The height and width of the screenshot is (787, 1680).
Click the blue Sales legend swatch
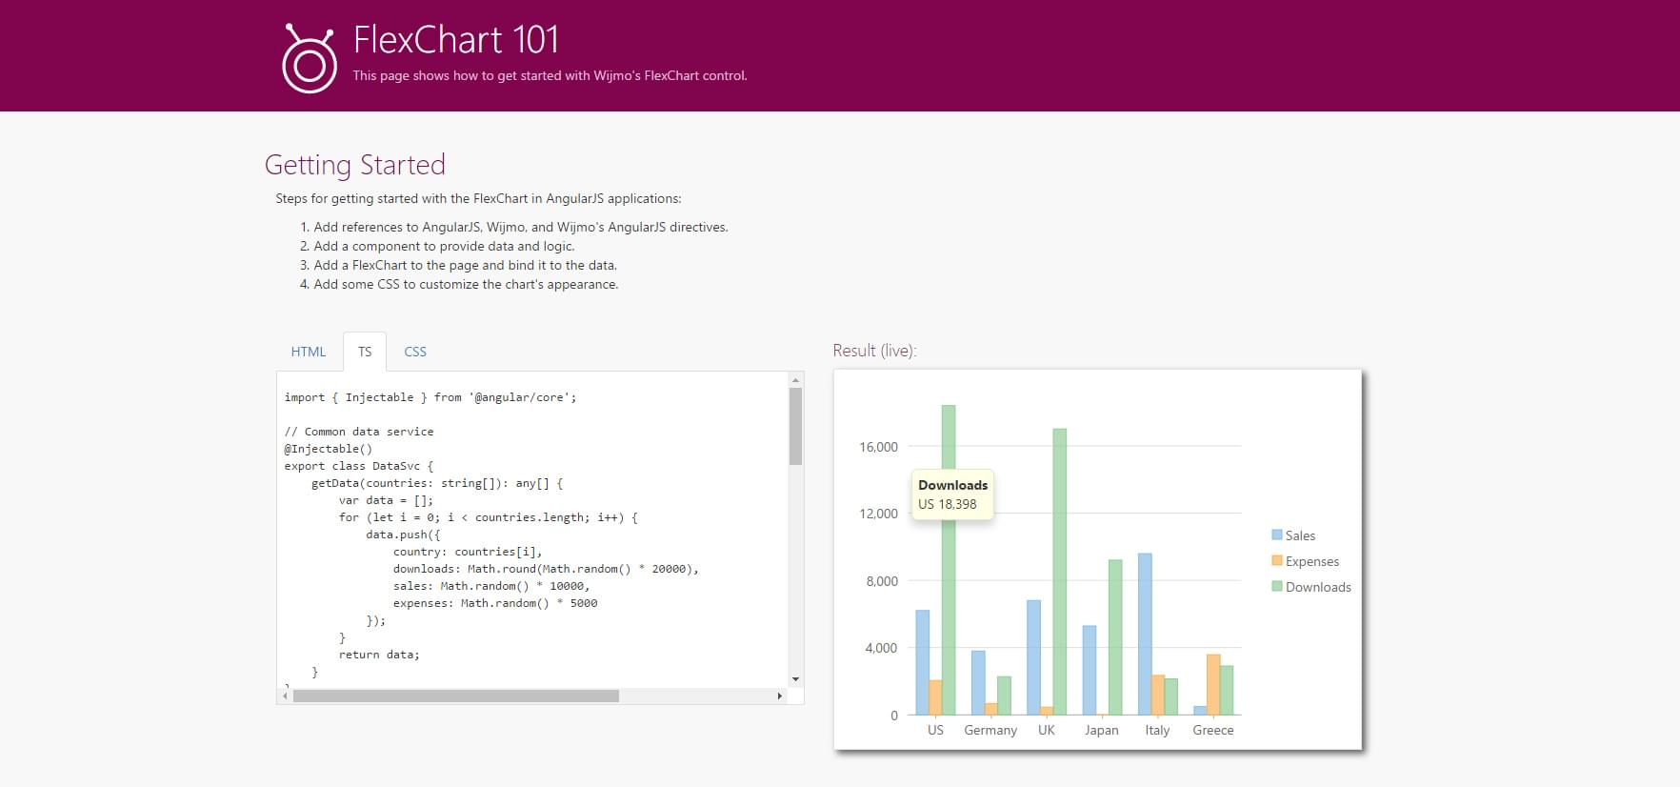1277,535
